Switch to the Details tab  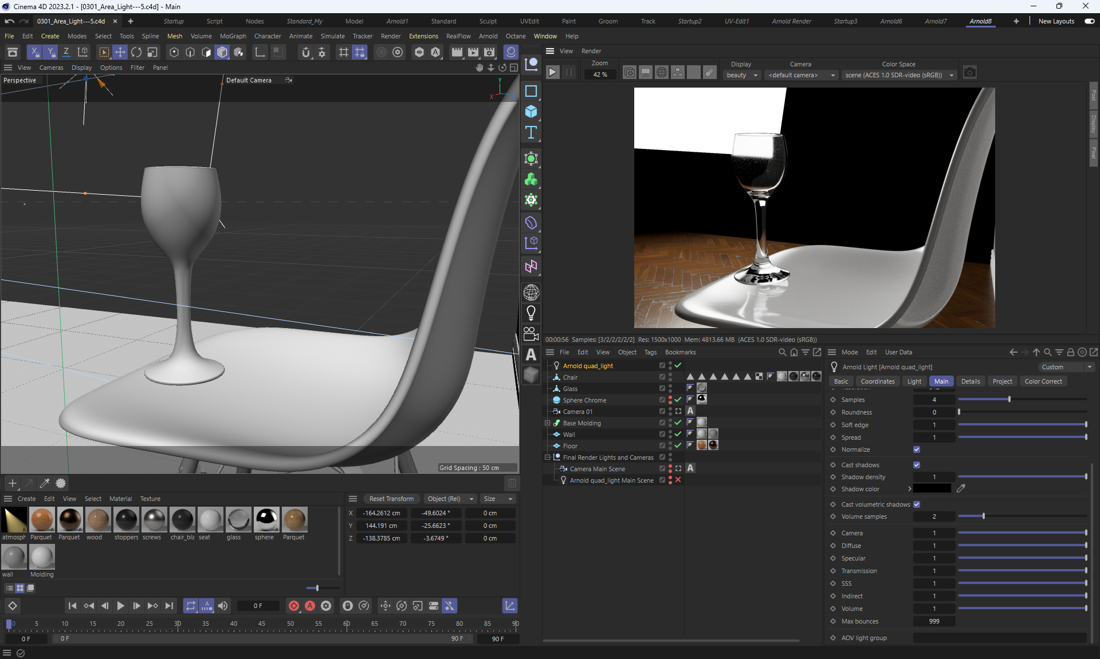coord(970,381)
